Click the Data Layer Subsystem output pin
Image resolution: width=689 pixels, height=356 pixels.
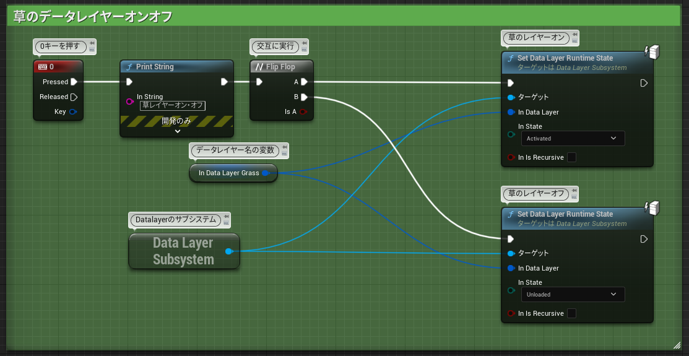(228, 251)
